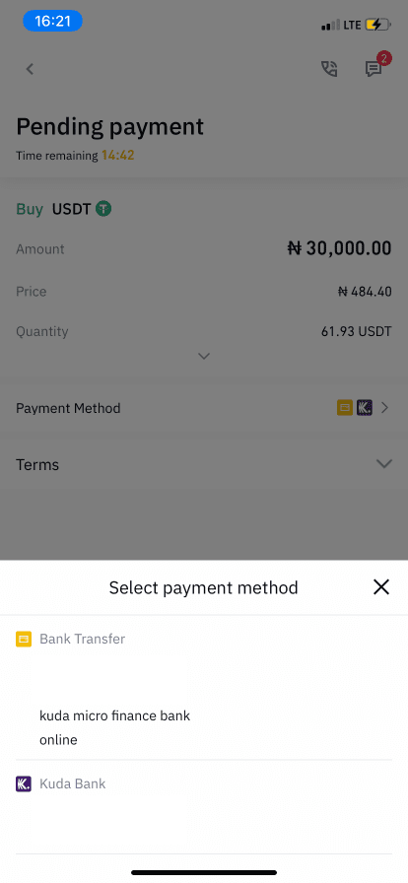Tap the purple Kuda Bank icon in sheet
The image size is (408, 883).
pos(24,783)
